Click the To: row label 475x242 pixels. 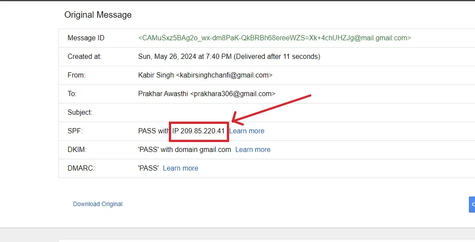(x=72, y=94)
